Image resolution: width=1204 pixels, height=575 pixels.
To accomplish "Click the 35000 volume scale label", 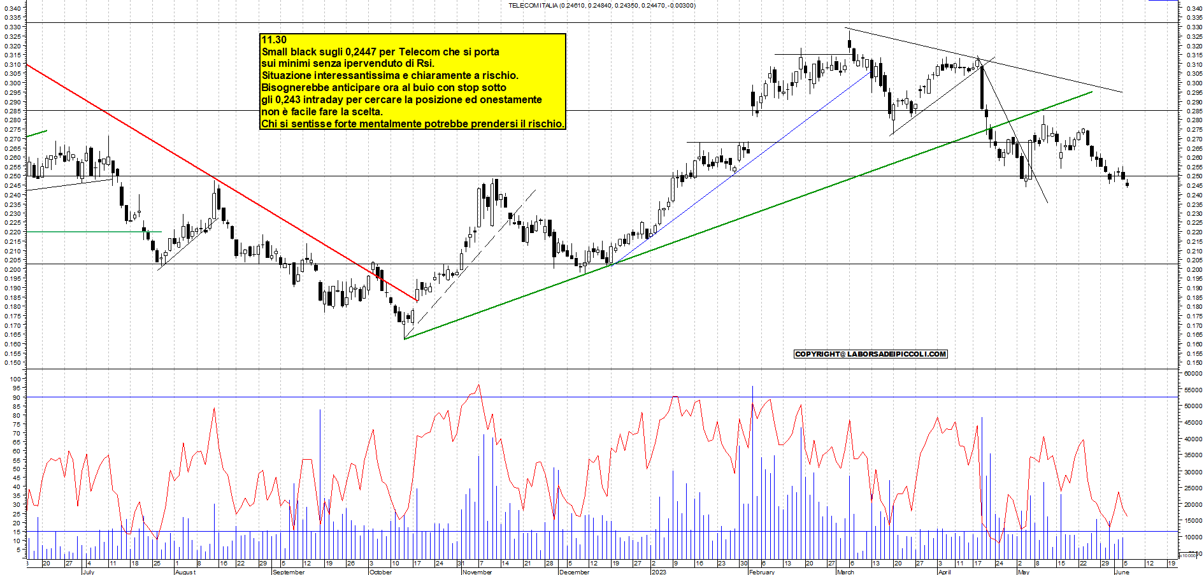I will [x=1193, y=455].
